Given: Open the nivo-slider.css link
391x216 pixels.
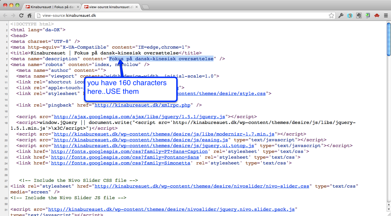Looking at the screenshot, I should coord(202,186).
